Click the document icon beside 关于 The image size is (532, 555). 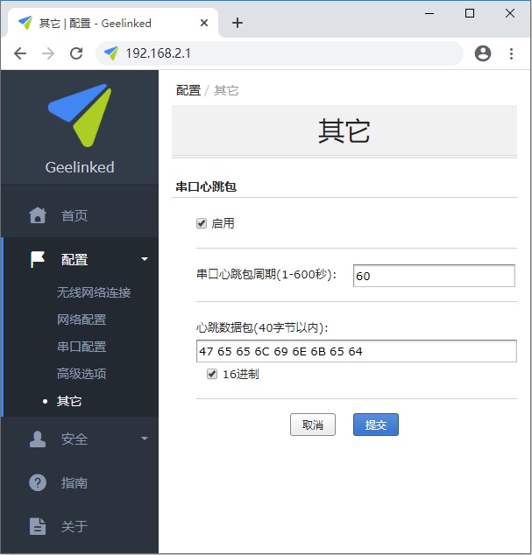point(38,526)
